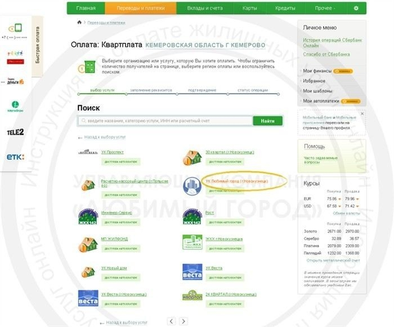Open the Кредиты tab
This screenshot has width=394, height=327.
point(285,8)
